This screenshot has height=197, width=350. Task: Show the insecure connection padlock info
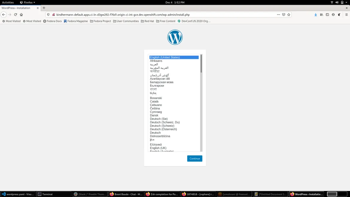point(54,14)
